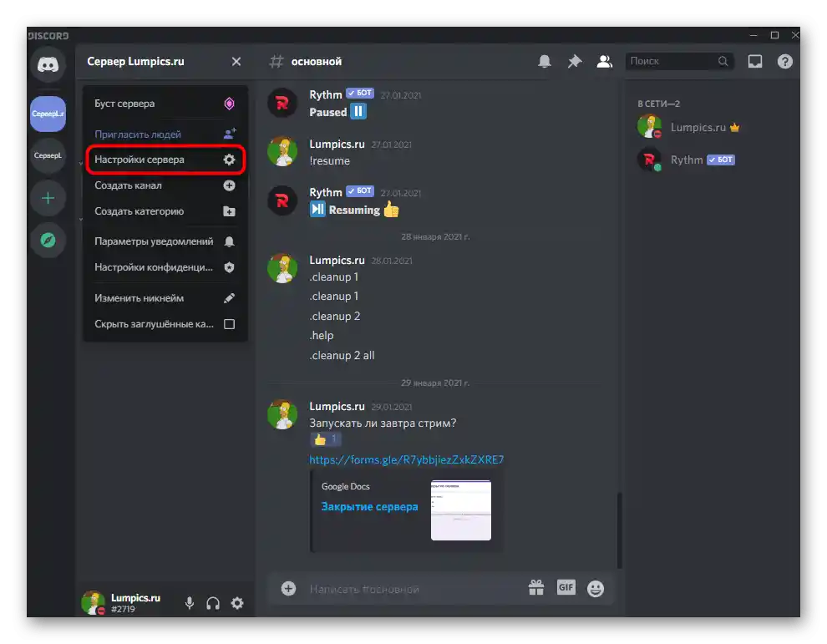This screenshot has width=827, height=644.
Task: Click the thumbs up reaction counter
Action: 326,439
